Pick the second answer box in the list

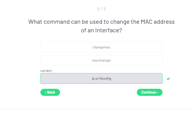click(x=101, y=60)
